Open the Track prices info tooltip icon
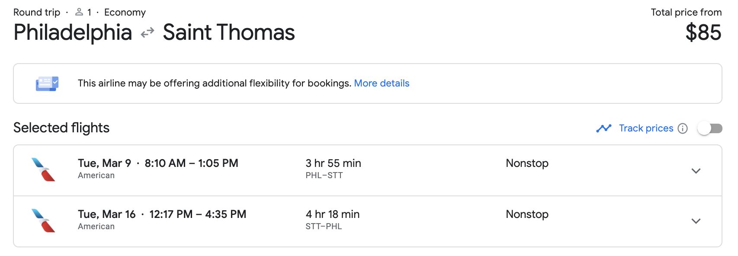 (x=683, y=128)
